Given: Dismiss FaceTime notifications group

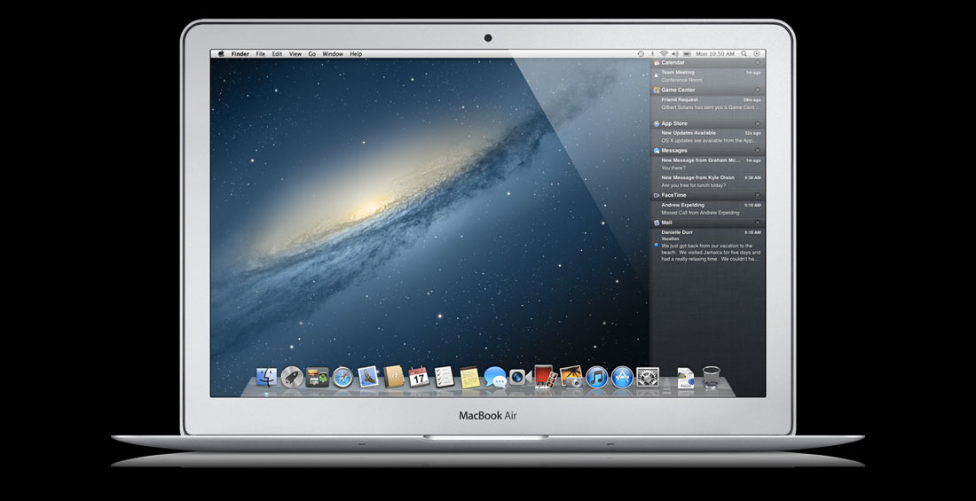Looking at the screenshot, I should 758,195.
